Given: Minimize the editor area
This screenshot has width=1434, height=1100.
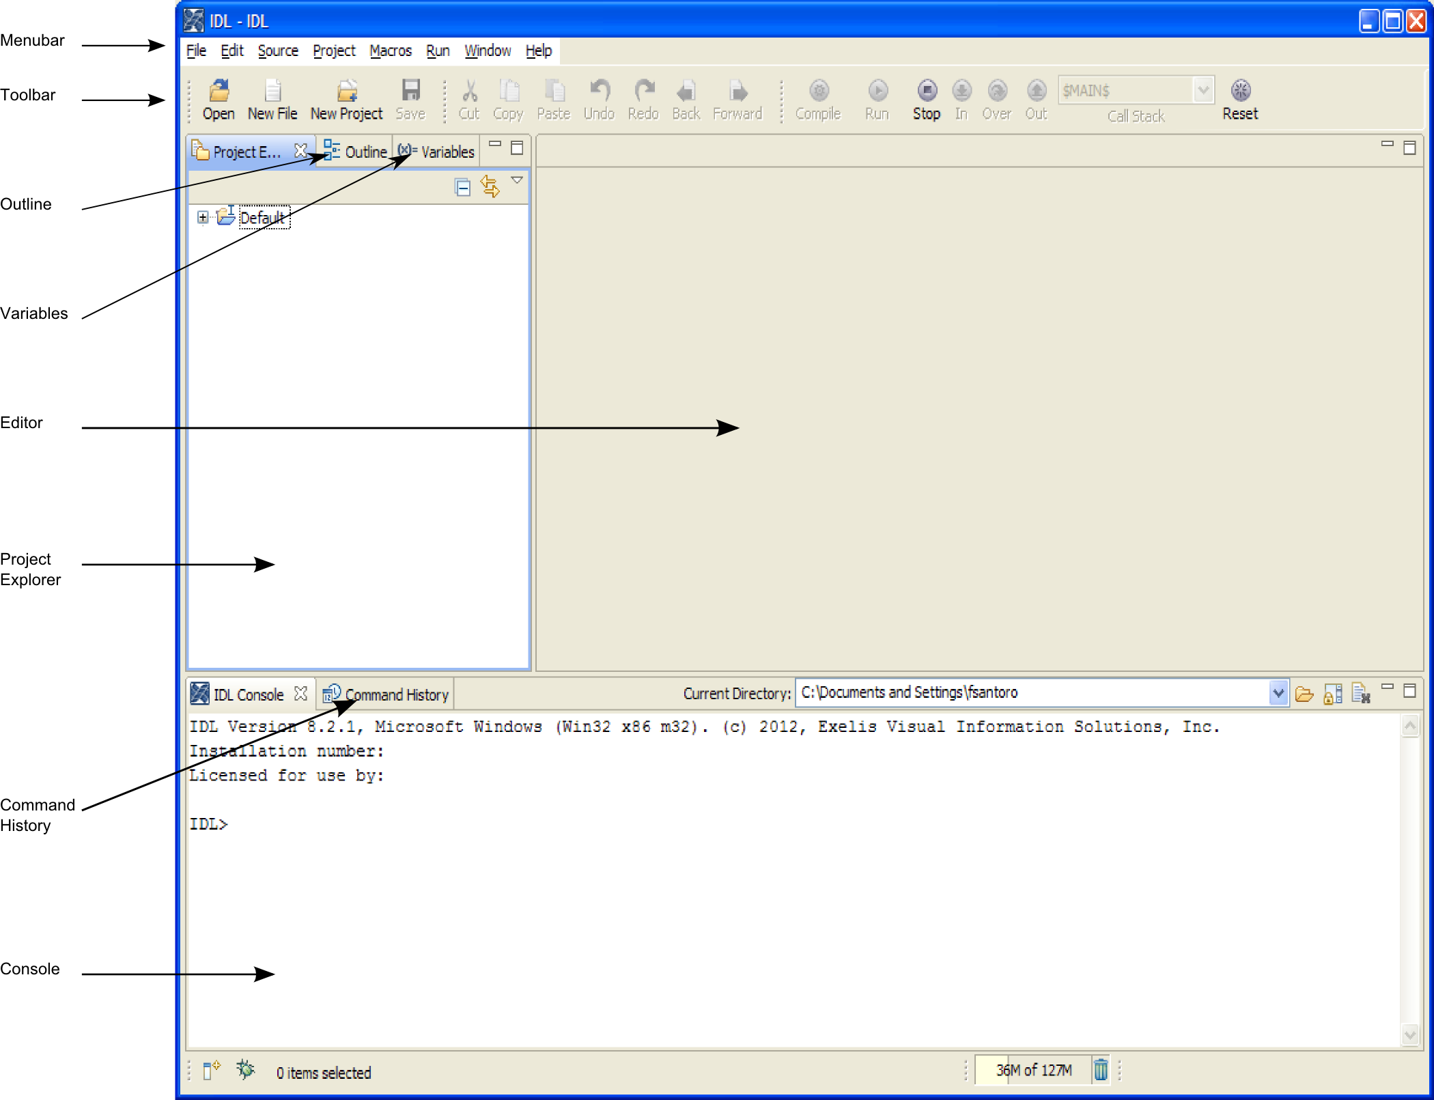Looking at the screenshot, I should [x=1387, y=144].
